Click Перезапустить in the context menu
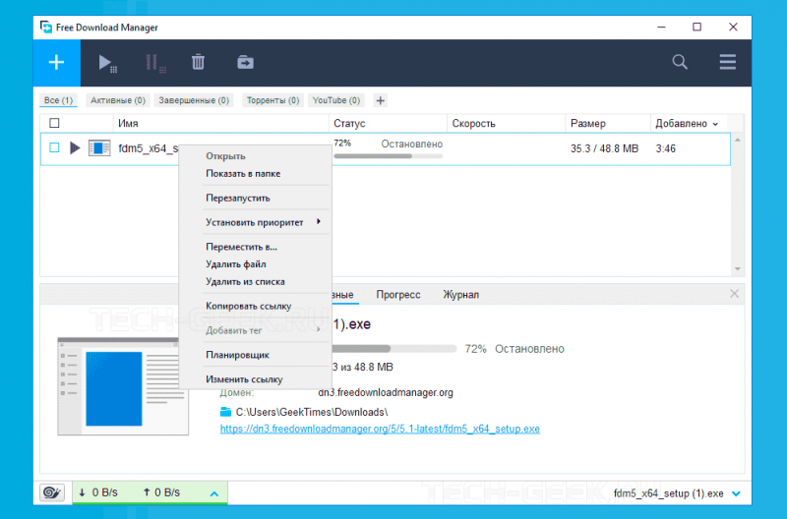 pyautogui.click(x=237, y=199)
